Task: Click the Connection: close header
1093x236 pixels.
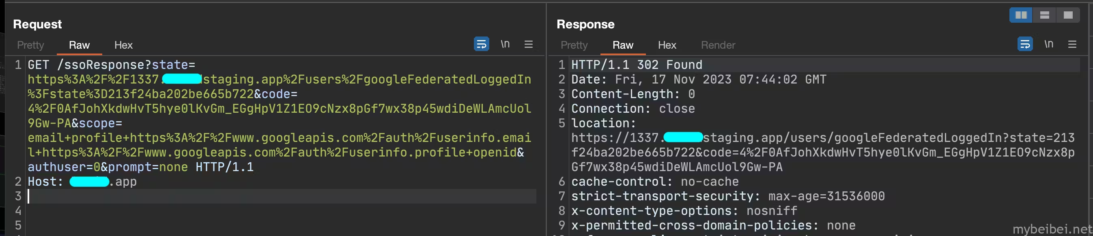Action: (633, 109)
